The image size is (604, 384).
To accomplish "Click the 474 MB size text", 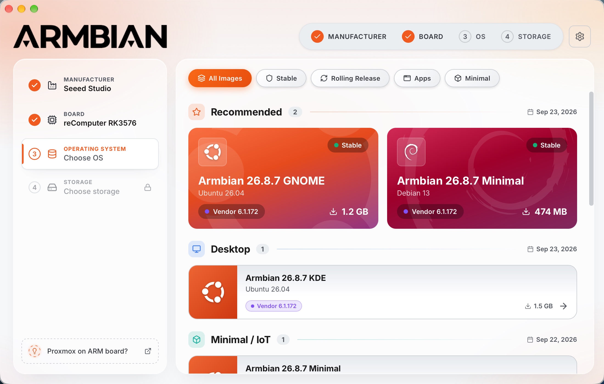I will point(551,211).
